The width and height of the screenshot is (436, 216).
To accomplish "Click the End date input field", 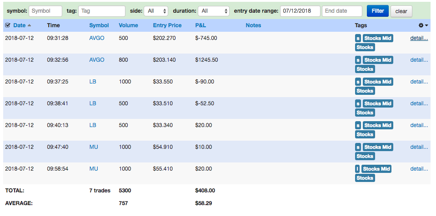I will coord(342,11).
